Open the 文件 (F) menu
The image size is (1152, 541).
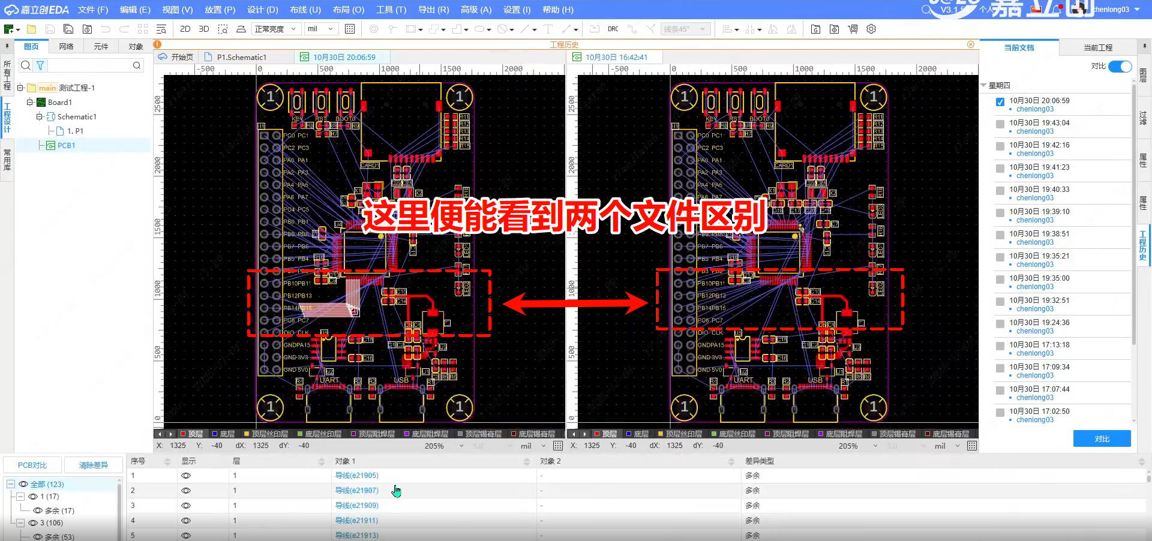[x=93, y=10]
